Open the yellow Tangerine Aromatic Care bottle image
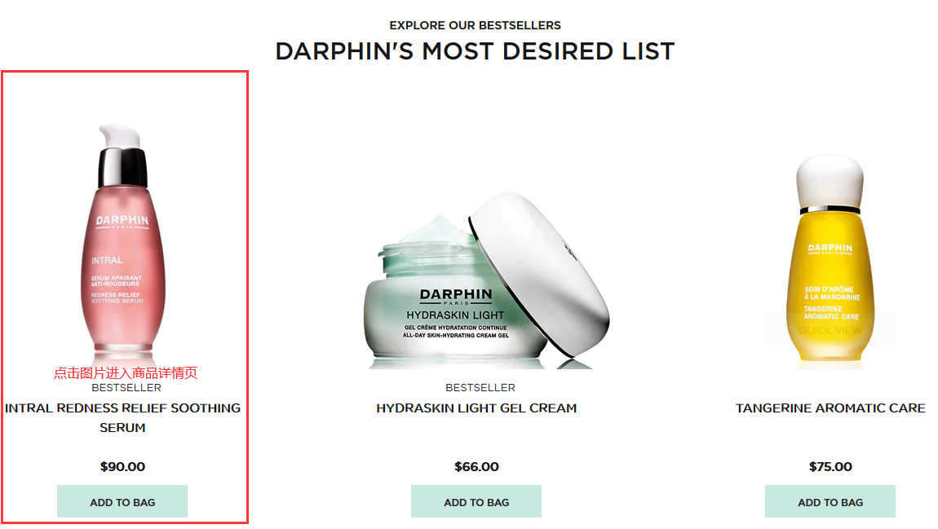Viewport: 938px width, 529px height. coord(830,259)
